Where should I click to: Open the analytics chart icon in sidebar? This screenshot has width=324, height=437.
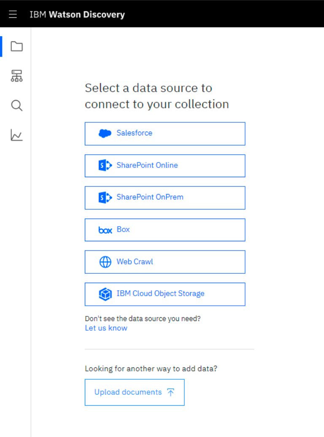click(x=17, y=135)
